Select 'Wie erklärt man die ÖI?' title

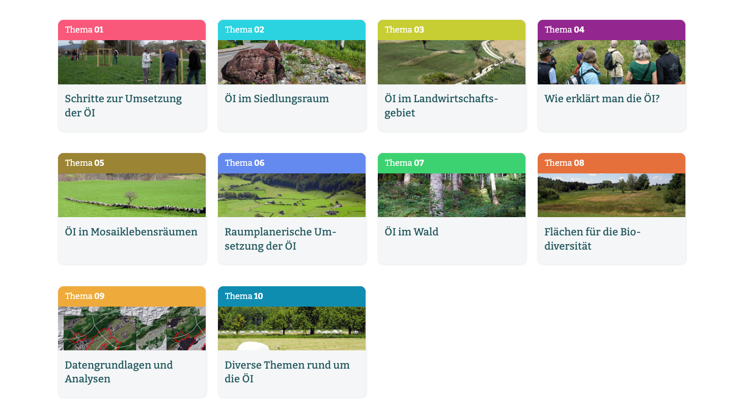[602, 99]
